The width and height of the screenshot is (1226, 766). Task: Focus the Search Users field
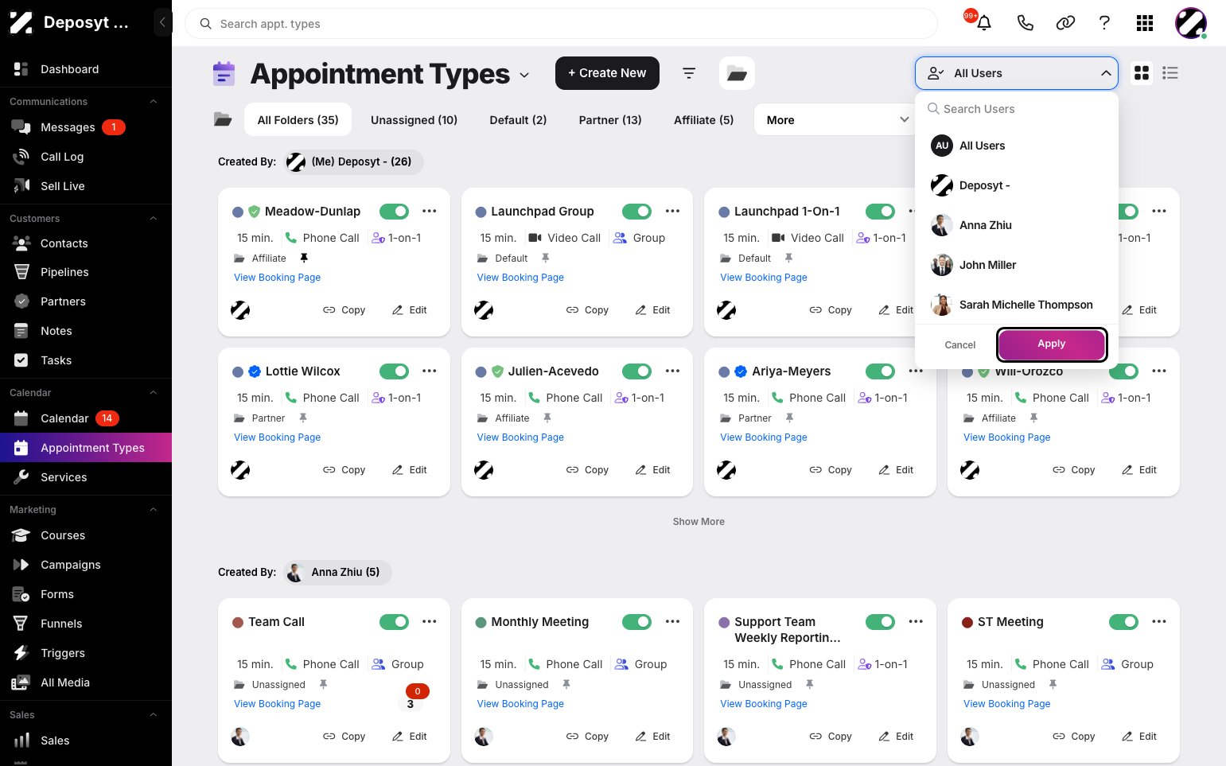pyautogui.click(x=1017, y=109)
